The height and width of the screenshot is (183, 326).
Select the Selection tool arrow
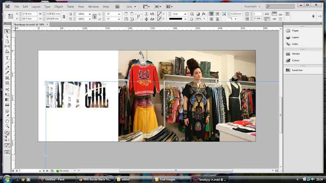[x=7, y=31]
